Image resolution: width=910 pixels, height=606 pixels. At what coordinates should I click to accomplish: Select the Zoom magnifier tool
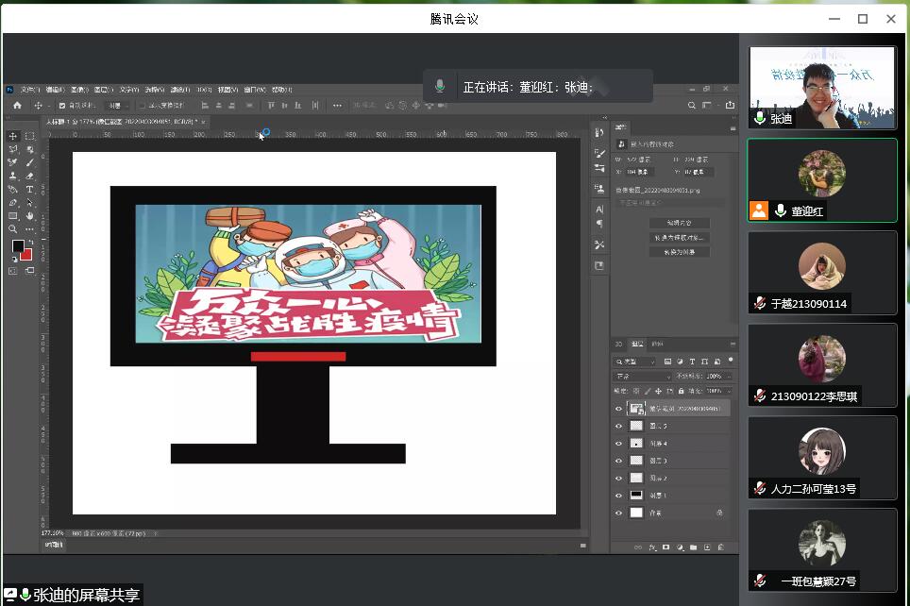[x=13, y=229]
